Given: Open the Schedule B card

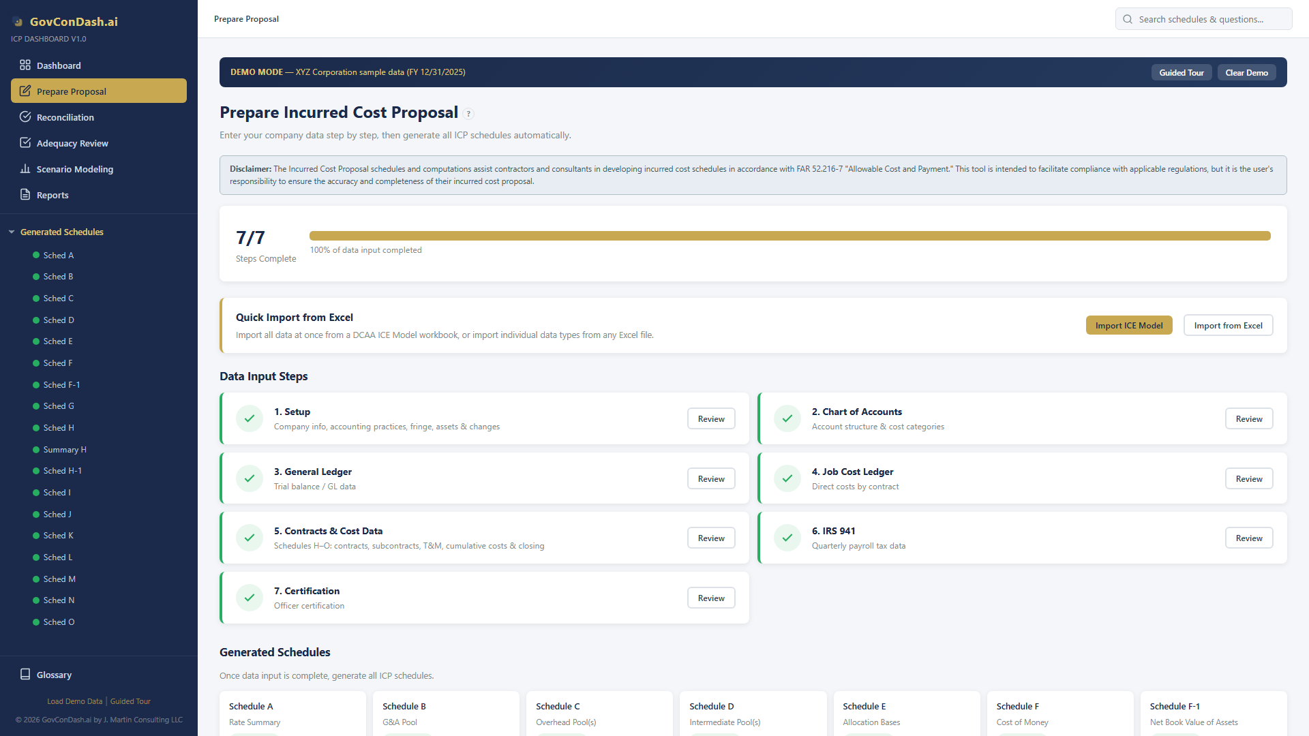Looking at the screenshot, I should click(446, 713).
